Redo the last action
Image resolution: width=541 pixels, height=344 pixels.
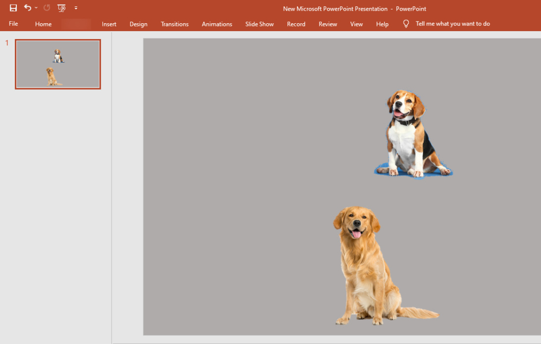(46, 7)
